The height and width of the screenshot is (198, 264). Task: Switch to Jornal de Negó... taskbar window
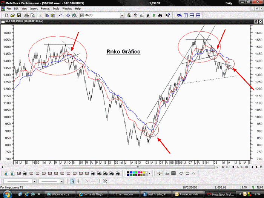coord(92,194)
